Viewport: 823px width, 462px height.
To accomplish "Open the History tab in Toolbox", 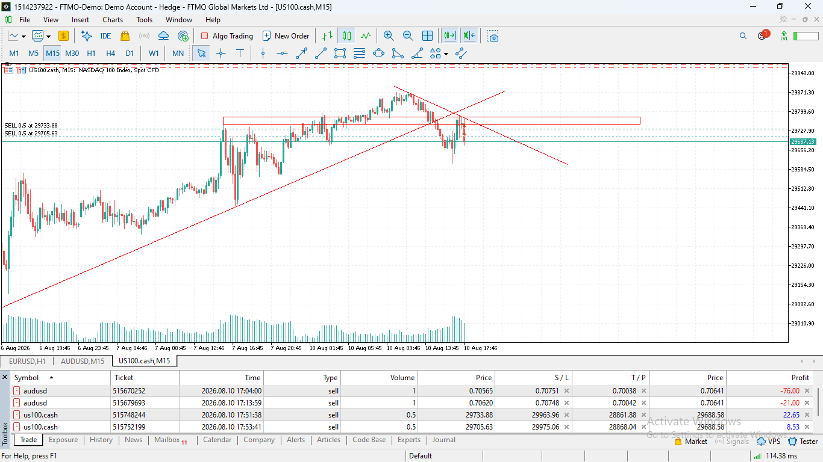I will (101, 440).
